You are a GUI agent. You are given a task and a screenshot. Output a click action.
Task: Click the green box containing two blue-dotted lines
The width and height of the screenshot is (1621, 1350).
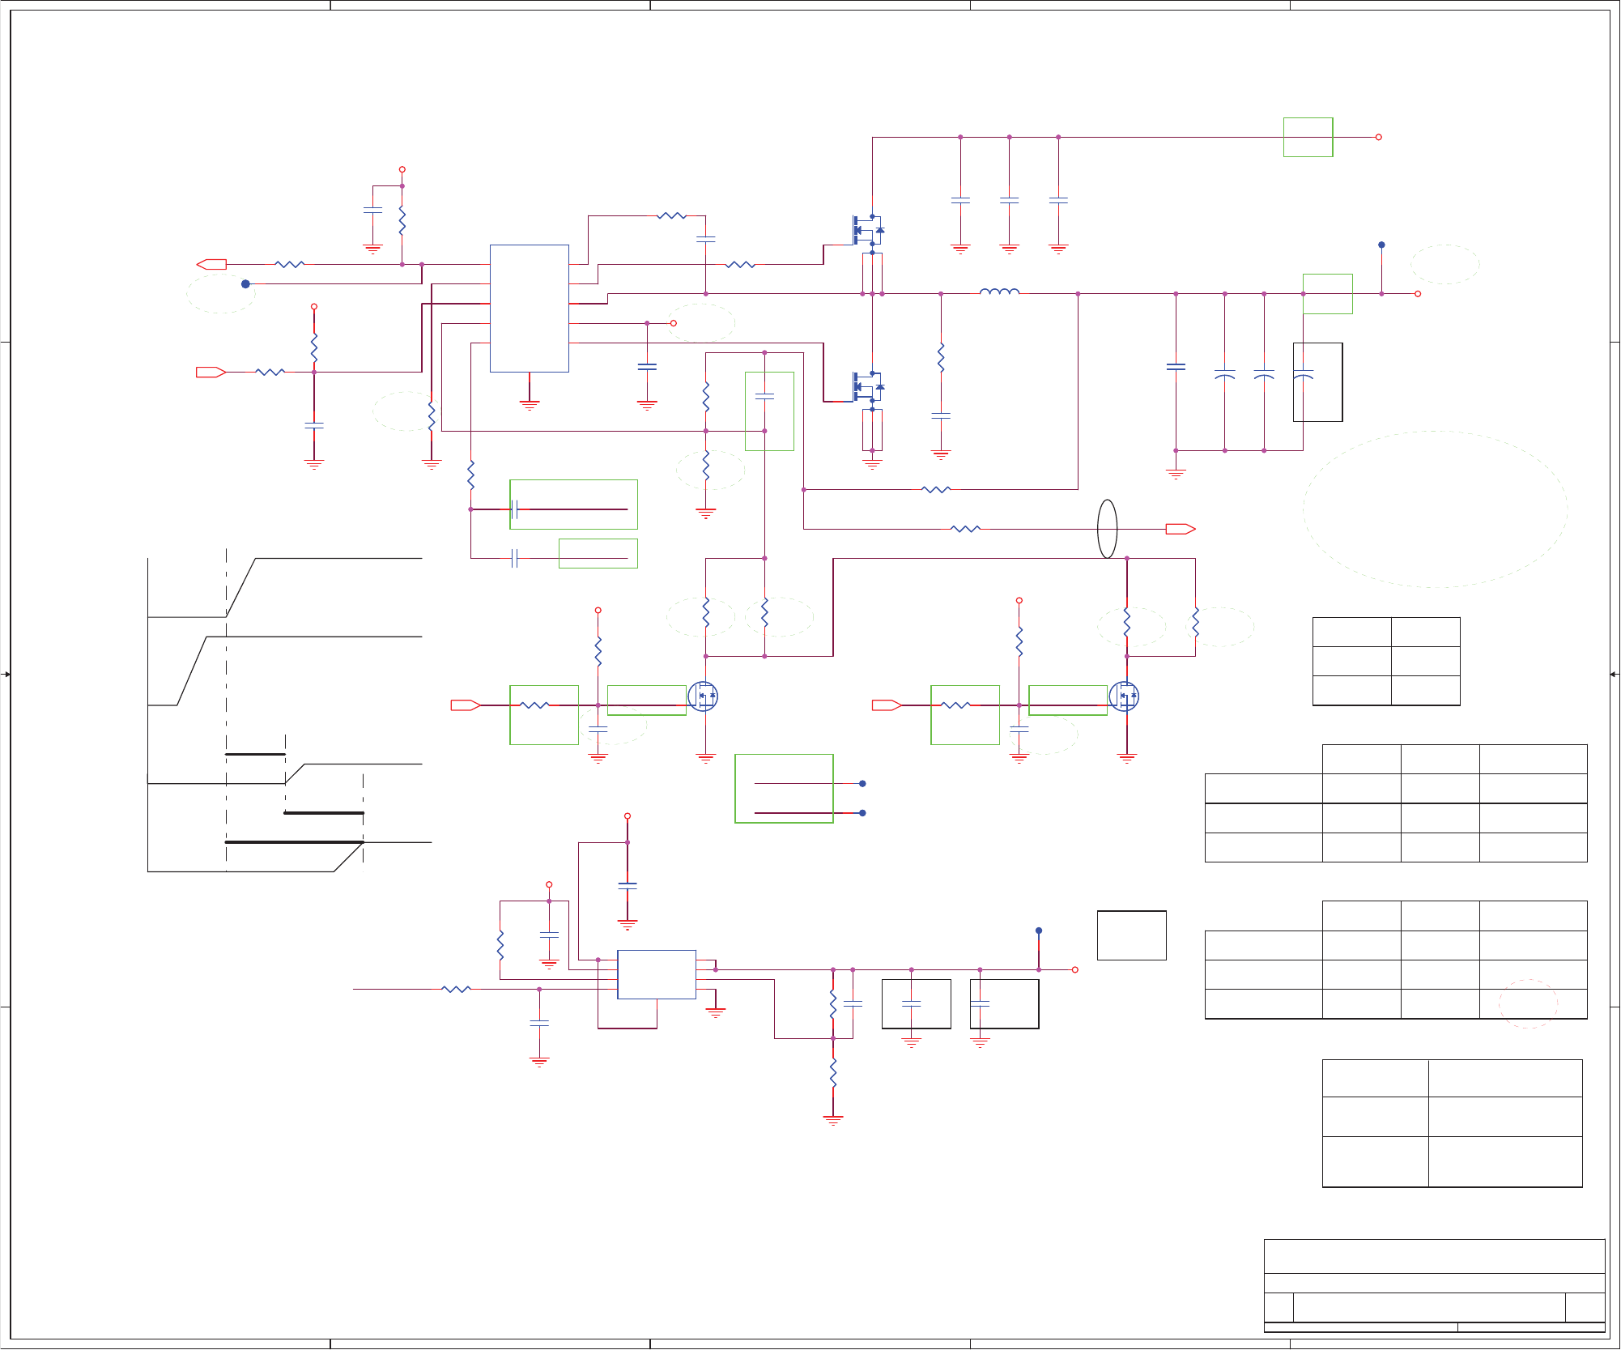[x=783, y=789]
